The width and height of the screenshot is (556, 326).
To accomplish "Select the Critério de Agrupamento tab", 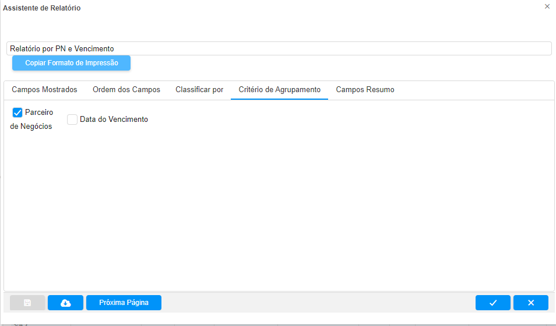I will pyautogui.click(x=279, y=90).
